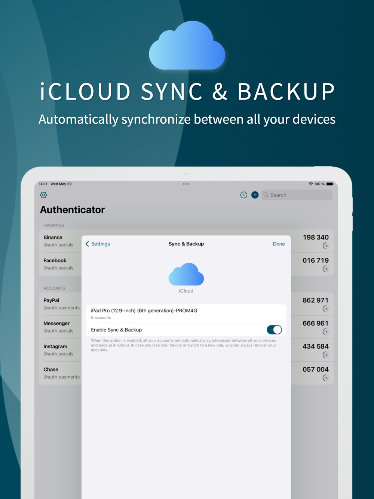The width and height of the screenshot is (374, 499).
Task: Tap Done to close Sync & Backup
Action: click(x=279, y=244)
